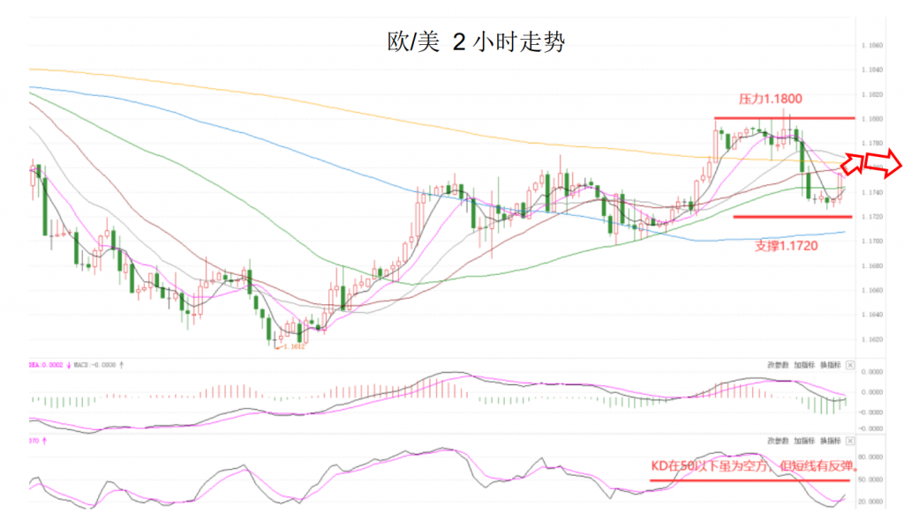The image size is (904, 520).
Task: Click 改参数 in the KD panel
Action: (777, 441)
